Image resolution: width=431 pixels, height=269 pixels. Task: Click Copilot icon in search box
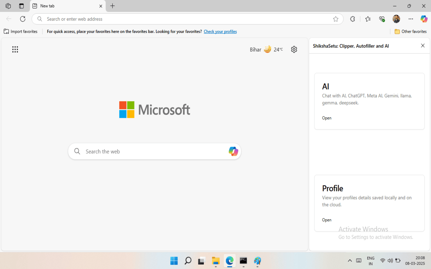point(233,151)
